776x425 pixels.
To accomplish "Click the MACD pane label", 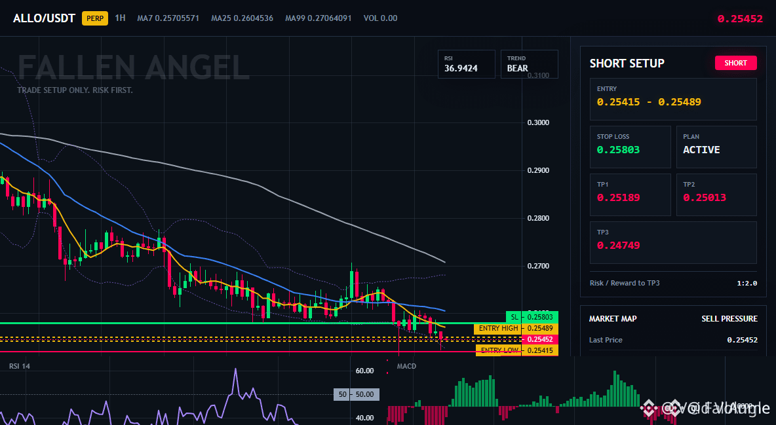I will click(406, 366).
